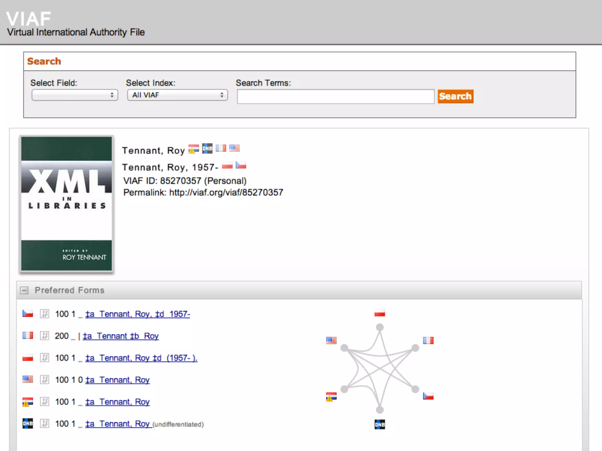Open the Select Field dropdown
This screenshot has width=602, height=451.
pos(75,95)
